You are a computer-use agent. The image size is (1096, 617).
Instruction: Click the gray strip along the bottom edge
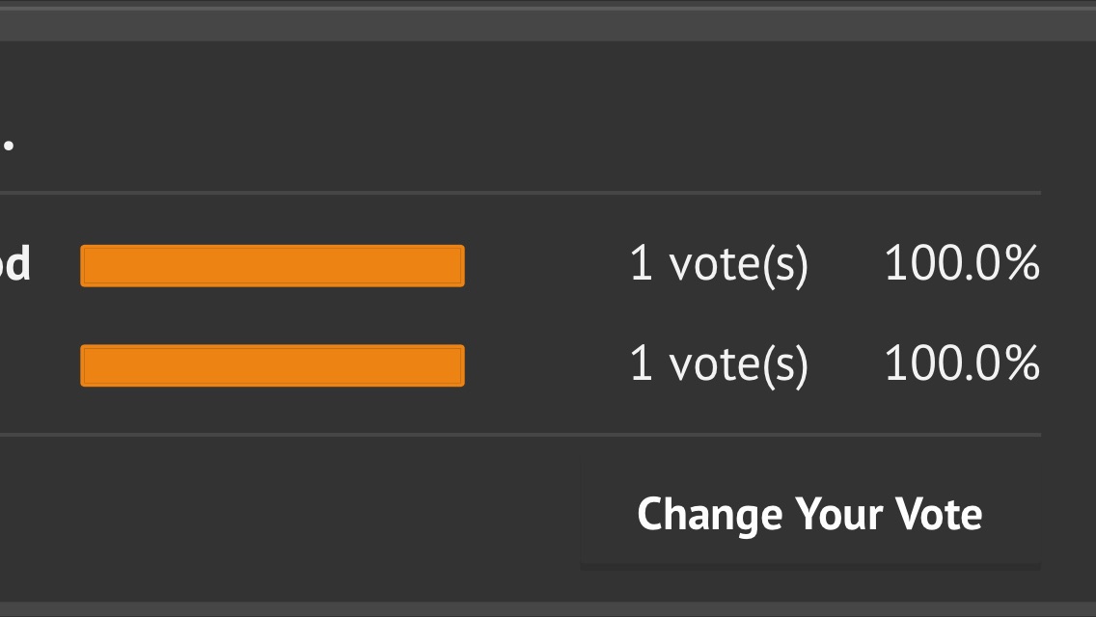point(548,608)
